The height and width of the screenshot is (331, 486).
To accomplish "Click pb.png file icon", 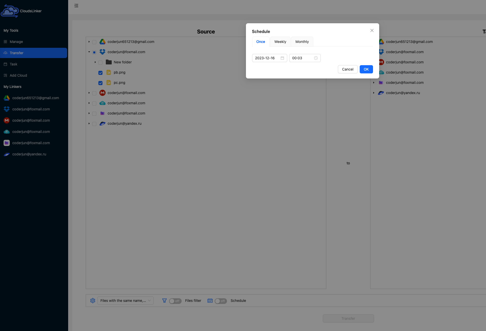I will pyautogui.click(x=109, y=72).
